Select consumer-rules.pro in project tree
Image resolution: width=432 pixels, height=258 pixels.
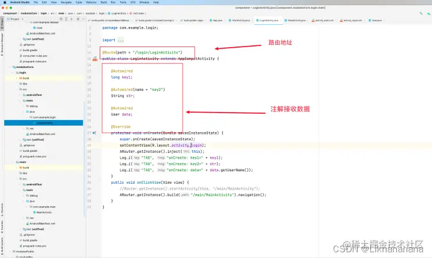[x=33, y=56]
